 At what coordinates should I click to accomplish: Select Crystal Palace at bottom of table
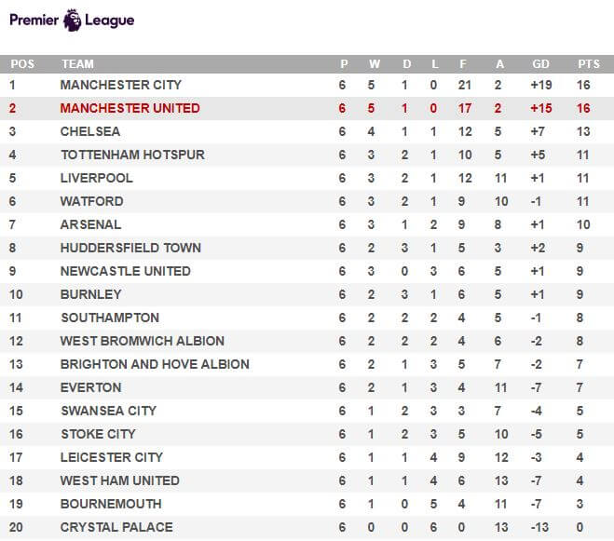pyautogui.click(x=116, y=527)
